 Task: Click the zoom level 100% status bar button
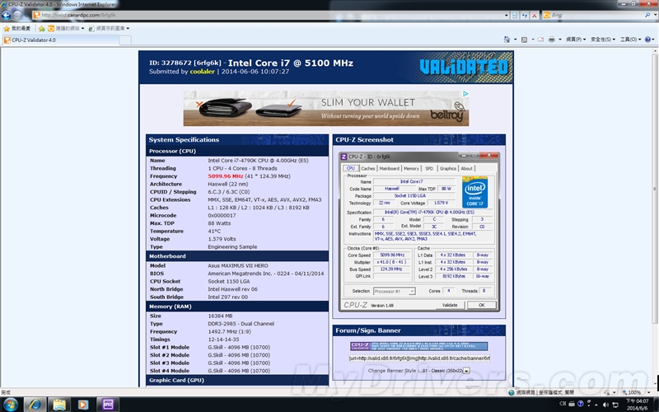(x=632, y=392)
